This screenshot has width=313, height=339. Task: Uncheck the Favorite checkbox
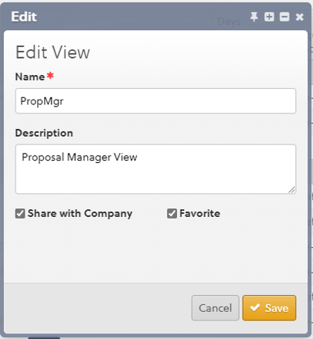(172, 213)
